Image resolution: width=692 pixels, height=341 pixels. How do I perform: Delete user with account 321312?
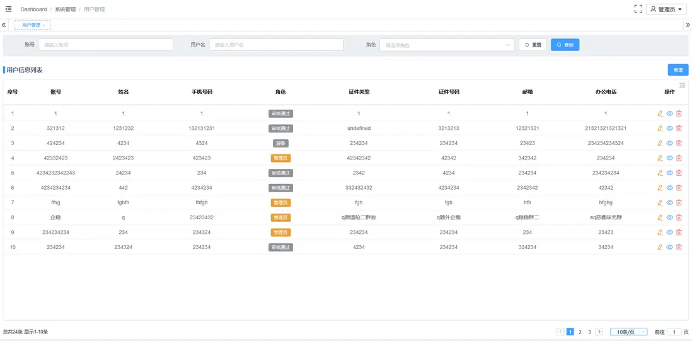coord(679,129)
